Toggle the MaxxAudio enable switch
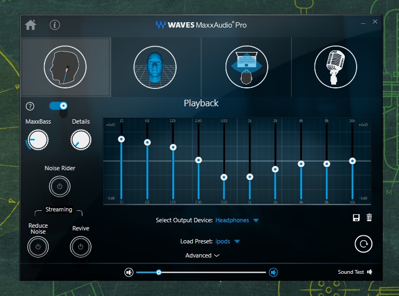The width and height of the screenshot is (399, 296). coord(59,106)
